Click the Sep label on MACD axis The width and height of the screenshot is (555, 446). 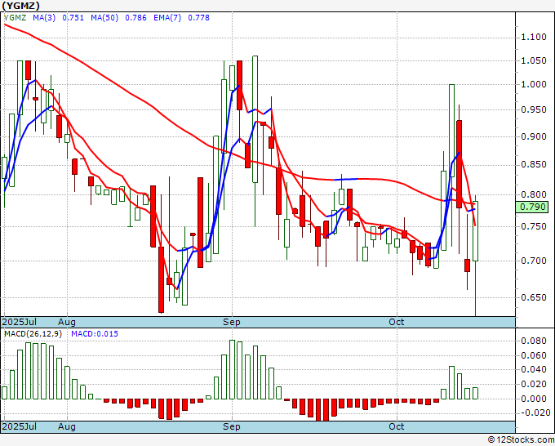232,426
